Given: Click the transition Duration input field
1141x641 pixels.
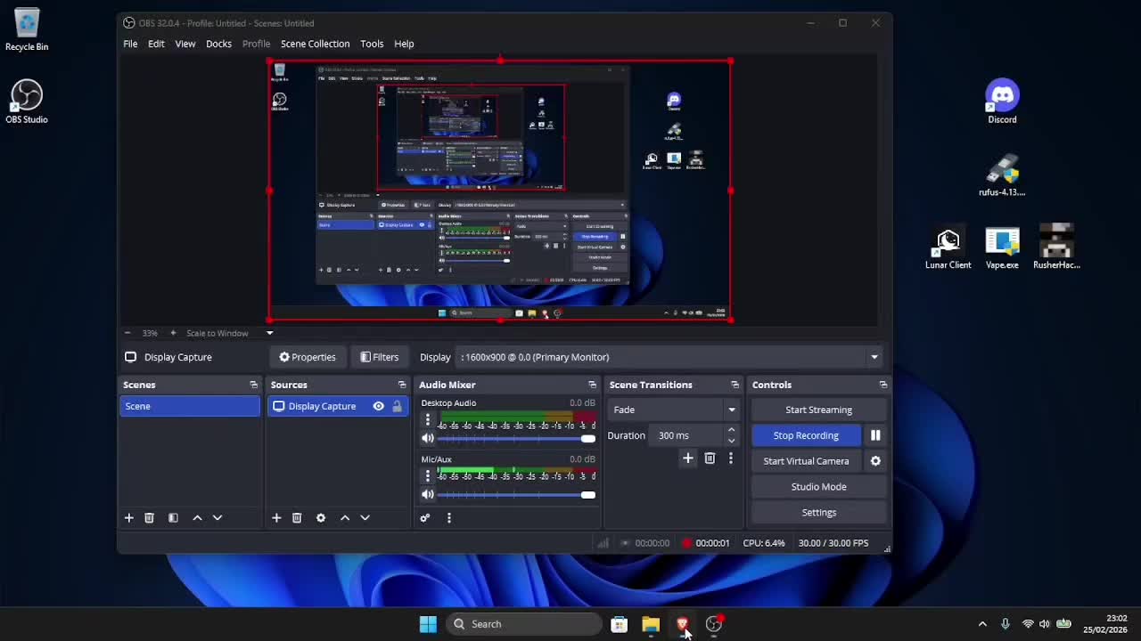Looking at the screenshot, I should tap(688, 435).
